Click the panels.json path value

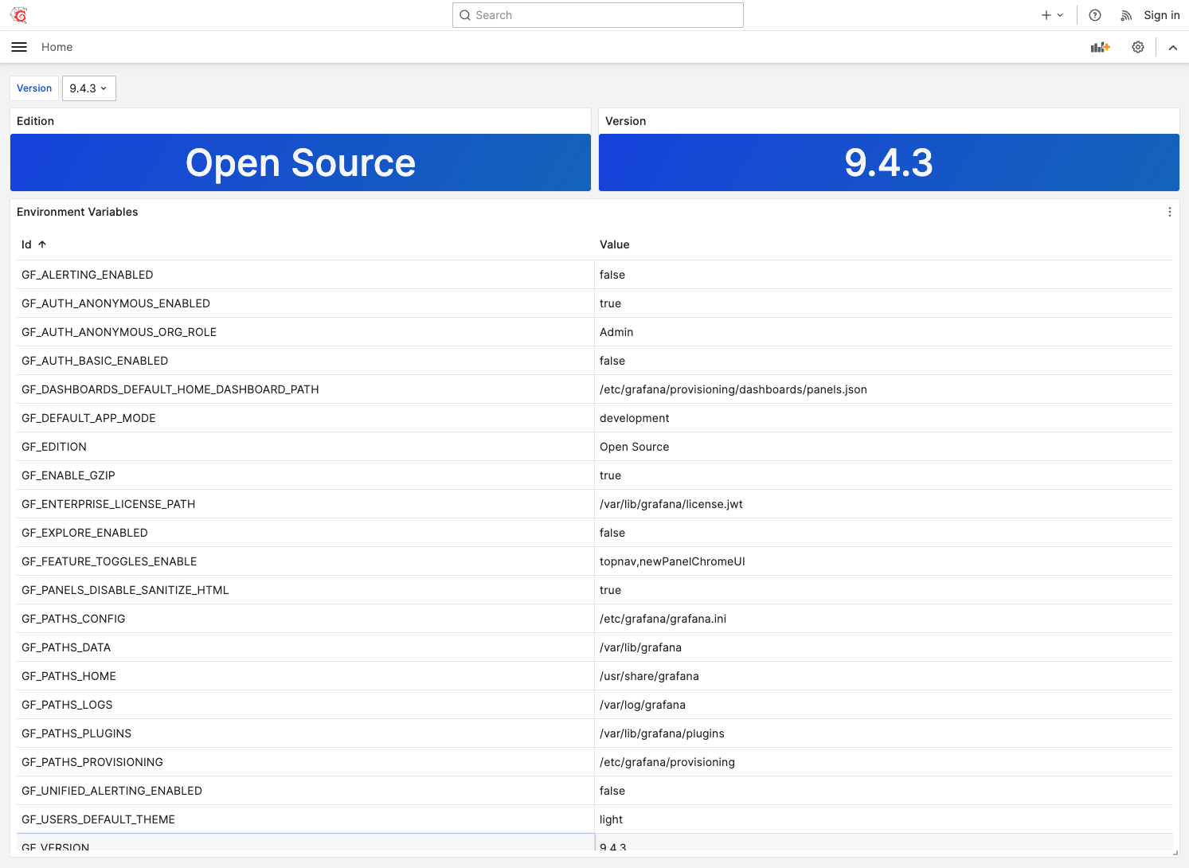coord(884,389)
